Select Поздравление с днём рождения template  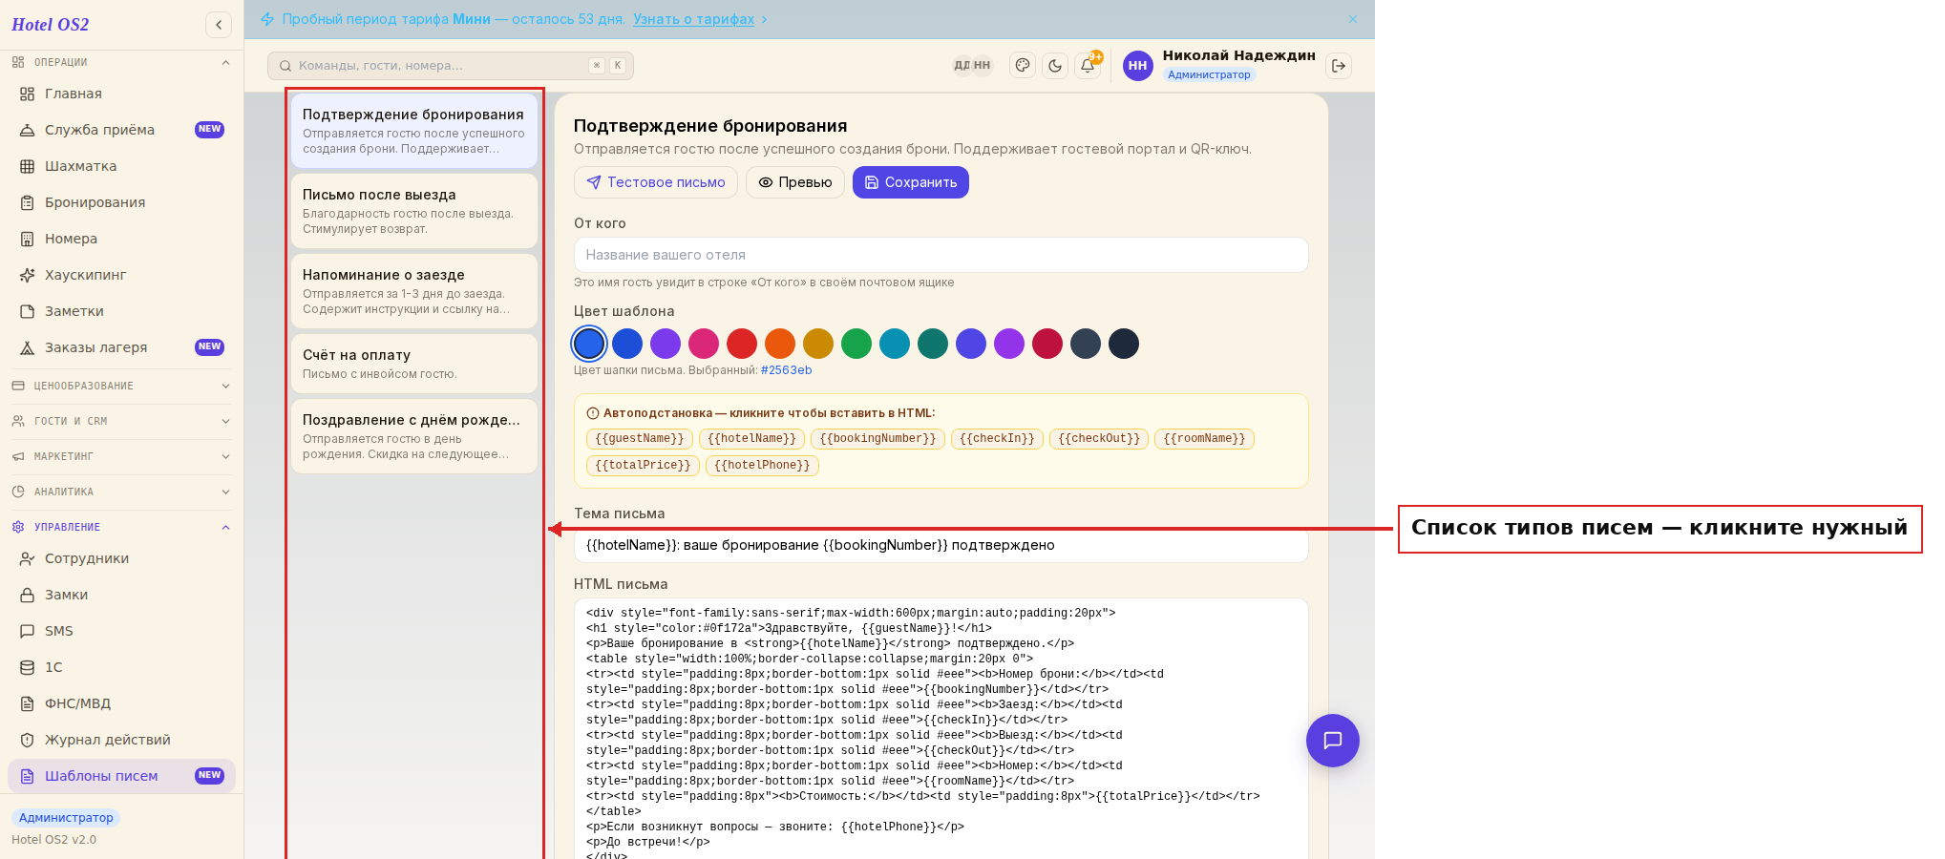414,436
